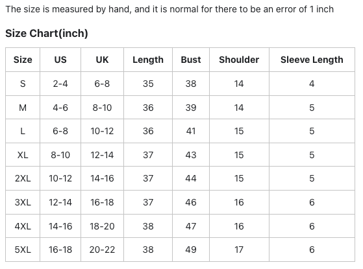Click the UK column header
This screenshot has height=269, width=363.
click(x=102, y=60)
